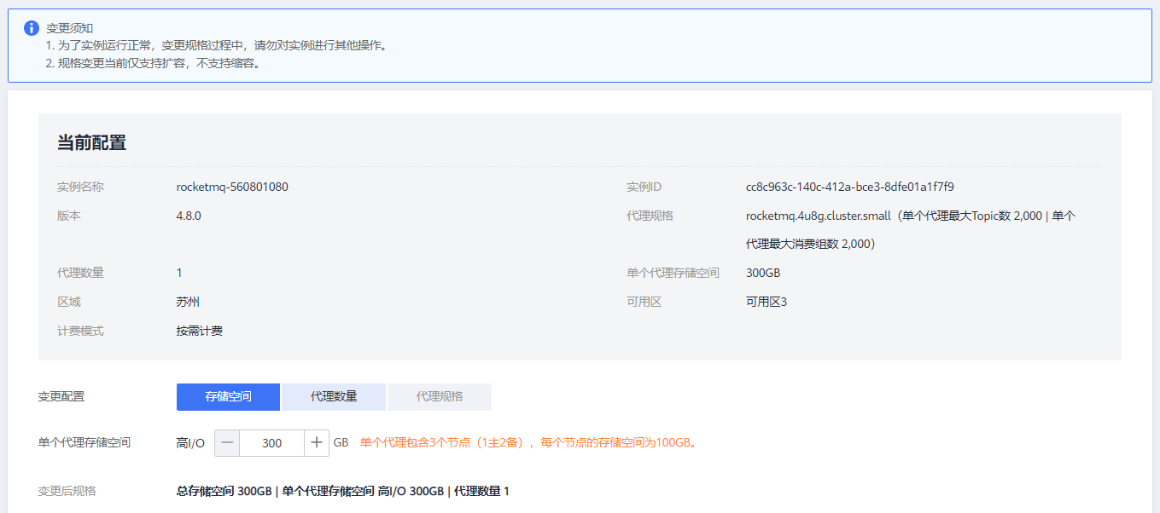This screenshot has height=513, width=1160.
Task: Click the 变更后规格 summary 总存储空间 300GB
Action: tap(343, 492)
